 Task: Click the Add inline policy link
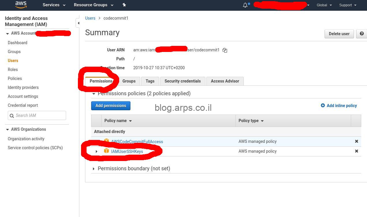[342, 106]
